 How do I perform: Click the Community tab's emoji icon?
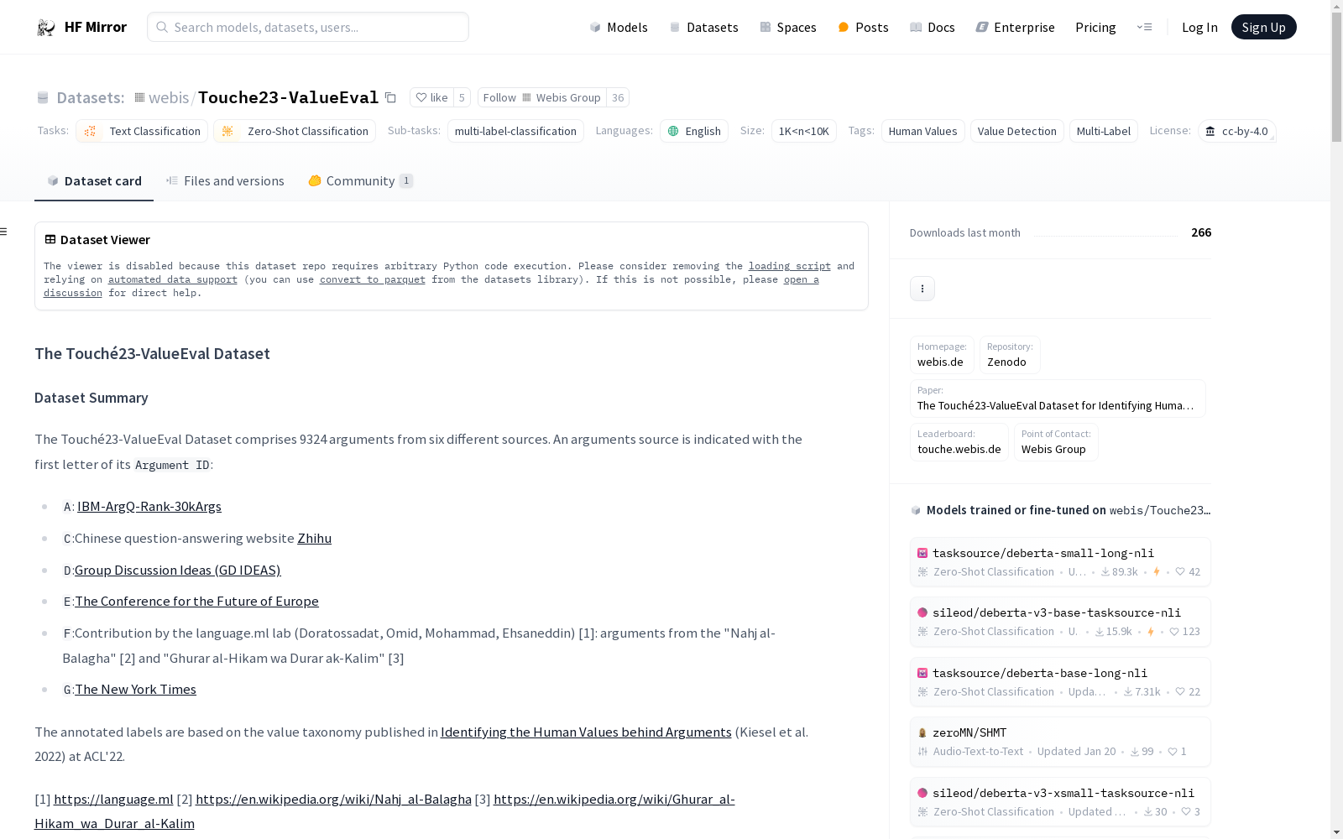(x=315, y=180)
